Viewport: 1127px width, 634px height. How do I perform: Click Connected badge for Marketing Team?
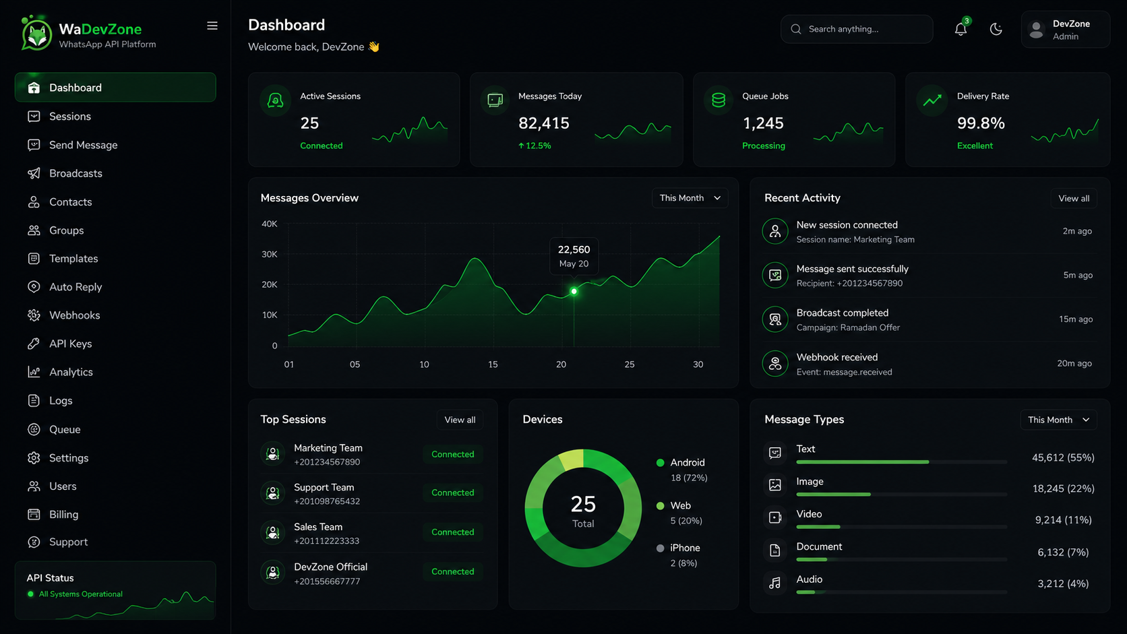(x=453, y=455)
